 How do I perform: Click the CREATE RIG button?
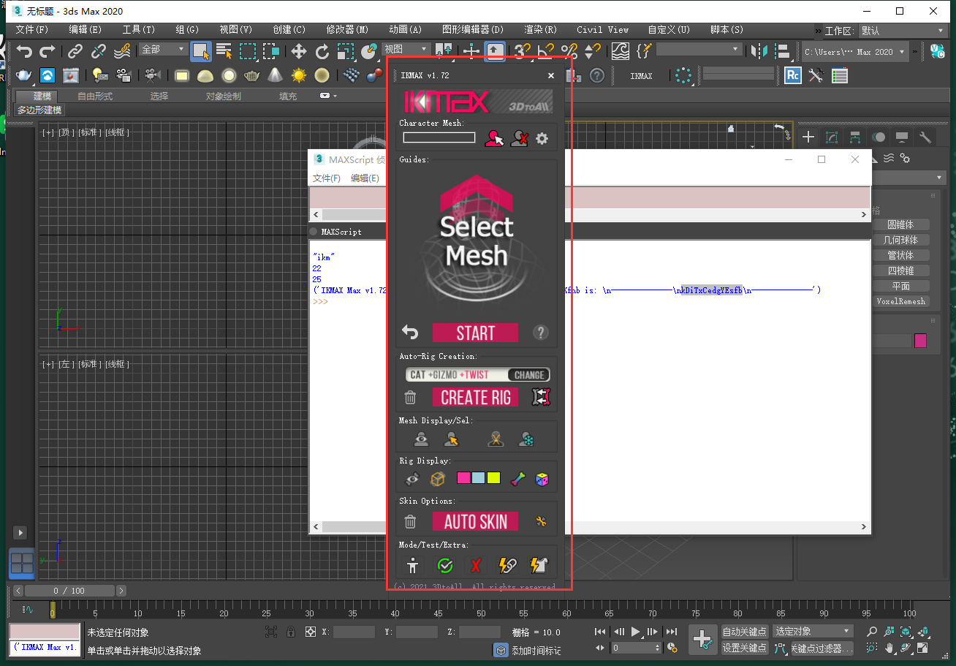475,397
